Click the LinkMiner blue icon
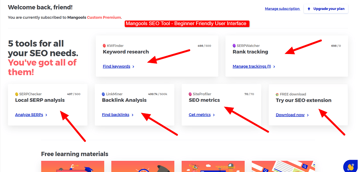358x172 pixels. tap(103, 94)
